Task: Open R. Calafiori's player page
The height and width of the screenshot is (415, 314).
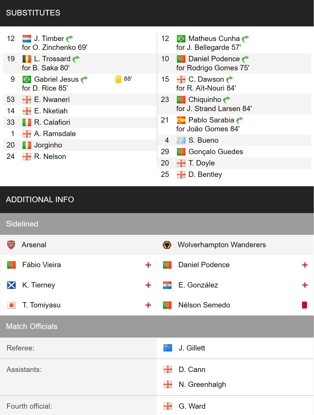Action: tap(52, 122)
